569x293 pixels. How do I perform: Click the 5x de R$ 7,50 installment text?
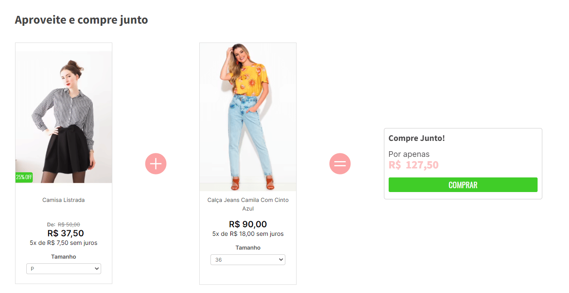pos(64,243)
